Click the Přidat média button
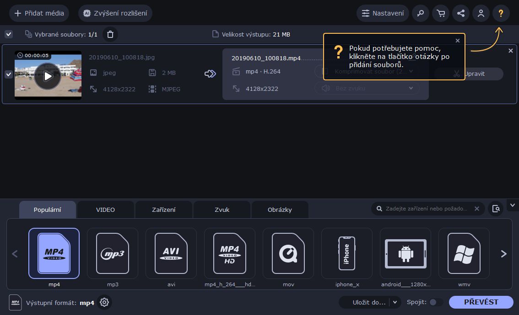The height and width of the screenshot is (315, 519). 39,13
